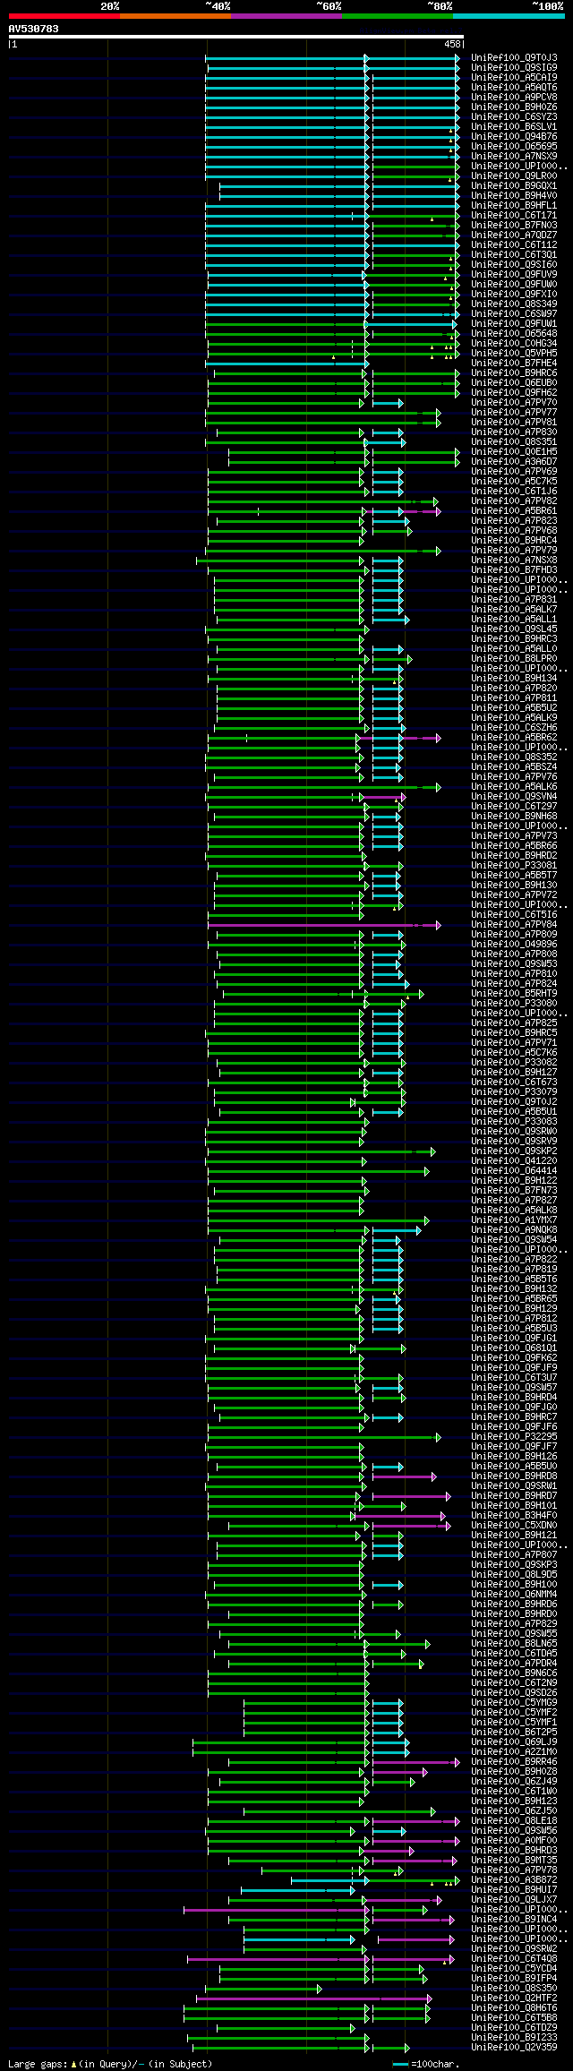Viewport: 573px width, 2071px height.
Task: Select the UniRef100_A5BR61 entry
Action: [514, 510]
